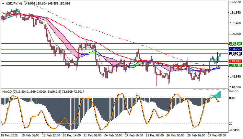Screen dimensions: 243x139
Task: Select the 148.990 price scale value
Action: tap(236, 77)
